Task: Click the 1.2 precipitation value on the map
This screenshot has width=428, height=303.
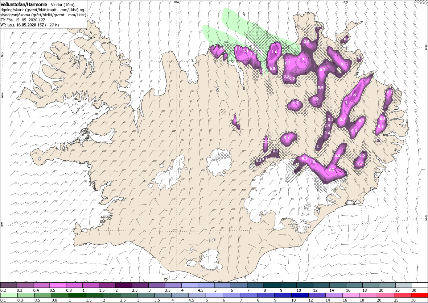Action: [253, 54]
